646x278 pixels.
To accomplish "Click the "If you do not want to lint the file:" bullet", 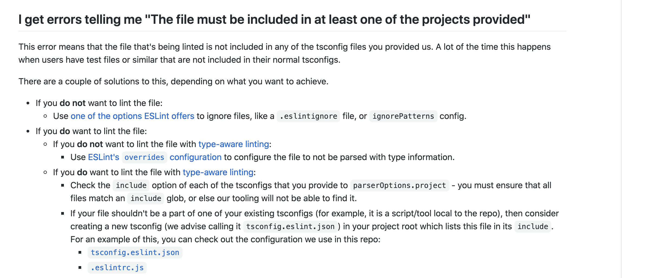I will (x=99, y=103).
